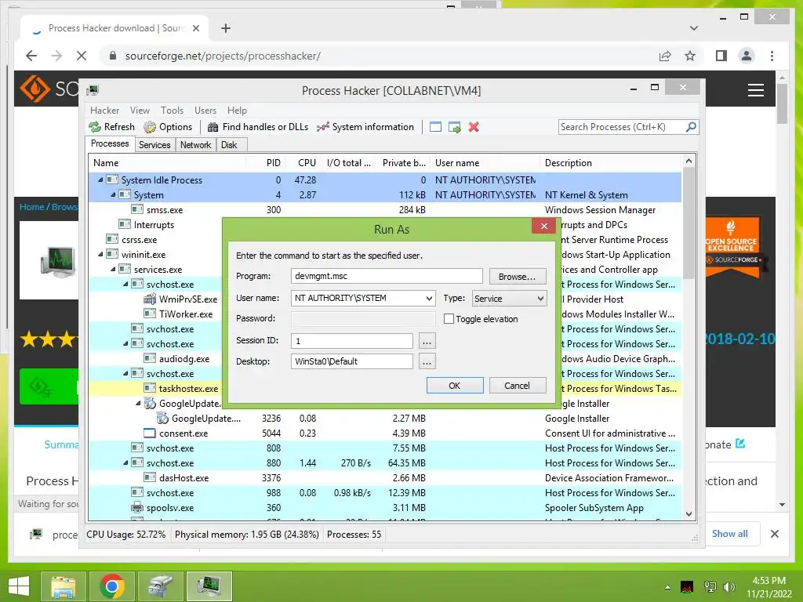Screen dimensions: 803x602
Task: Open Chrome side panel icon
Action: pyautogui.click(x=721, y=56)
